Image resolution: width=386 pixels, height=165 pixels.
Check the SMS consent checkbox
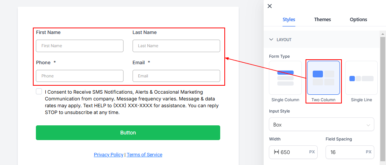(x=39, y=92)
